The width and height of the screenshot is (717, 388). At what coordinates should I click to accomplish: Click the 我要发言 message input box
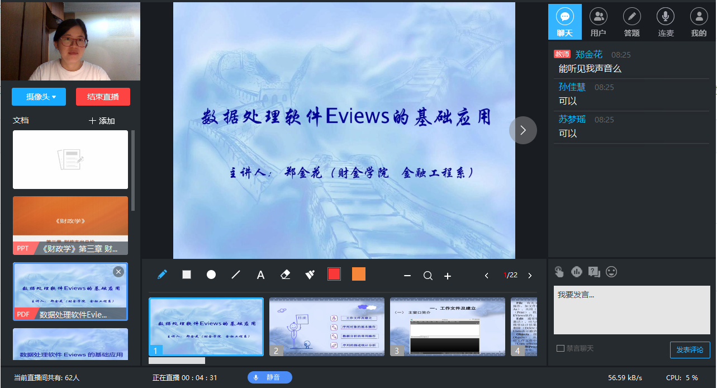631,310
